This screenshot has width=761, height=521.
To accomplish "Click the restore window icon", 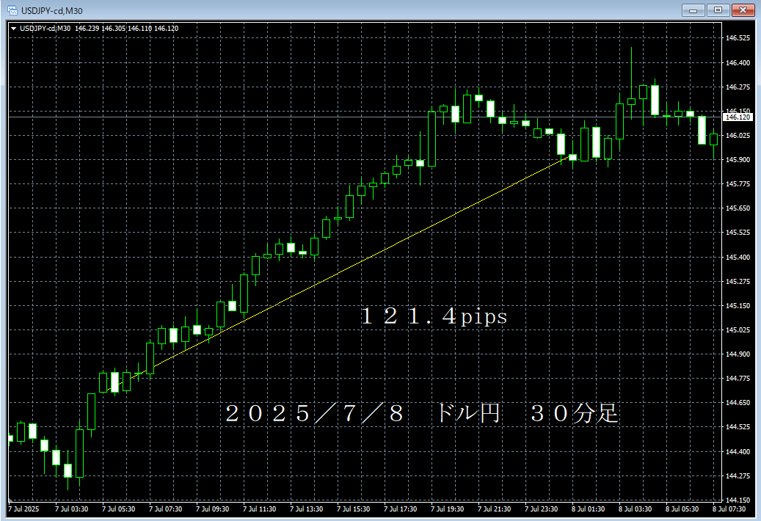I will [718, 10].
